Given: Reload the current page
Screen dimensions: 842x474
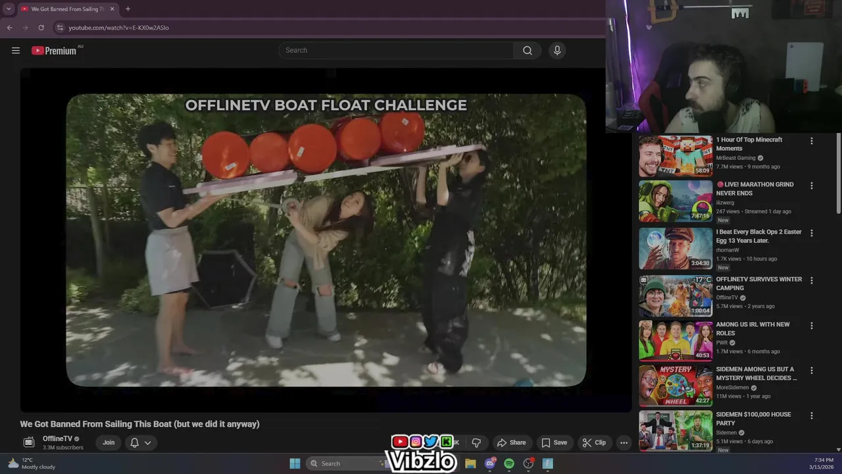Looking at the screenshot, I should [x=41, y=28].
